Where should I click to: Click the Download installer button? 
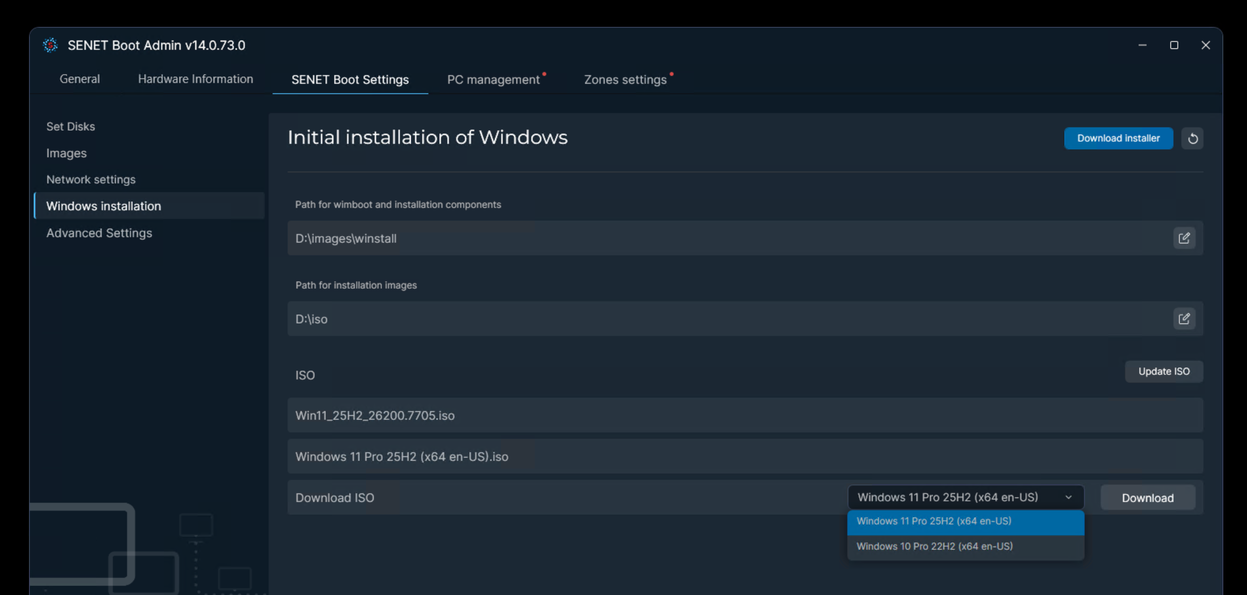[1119, 139]
